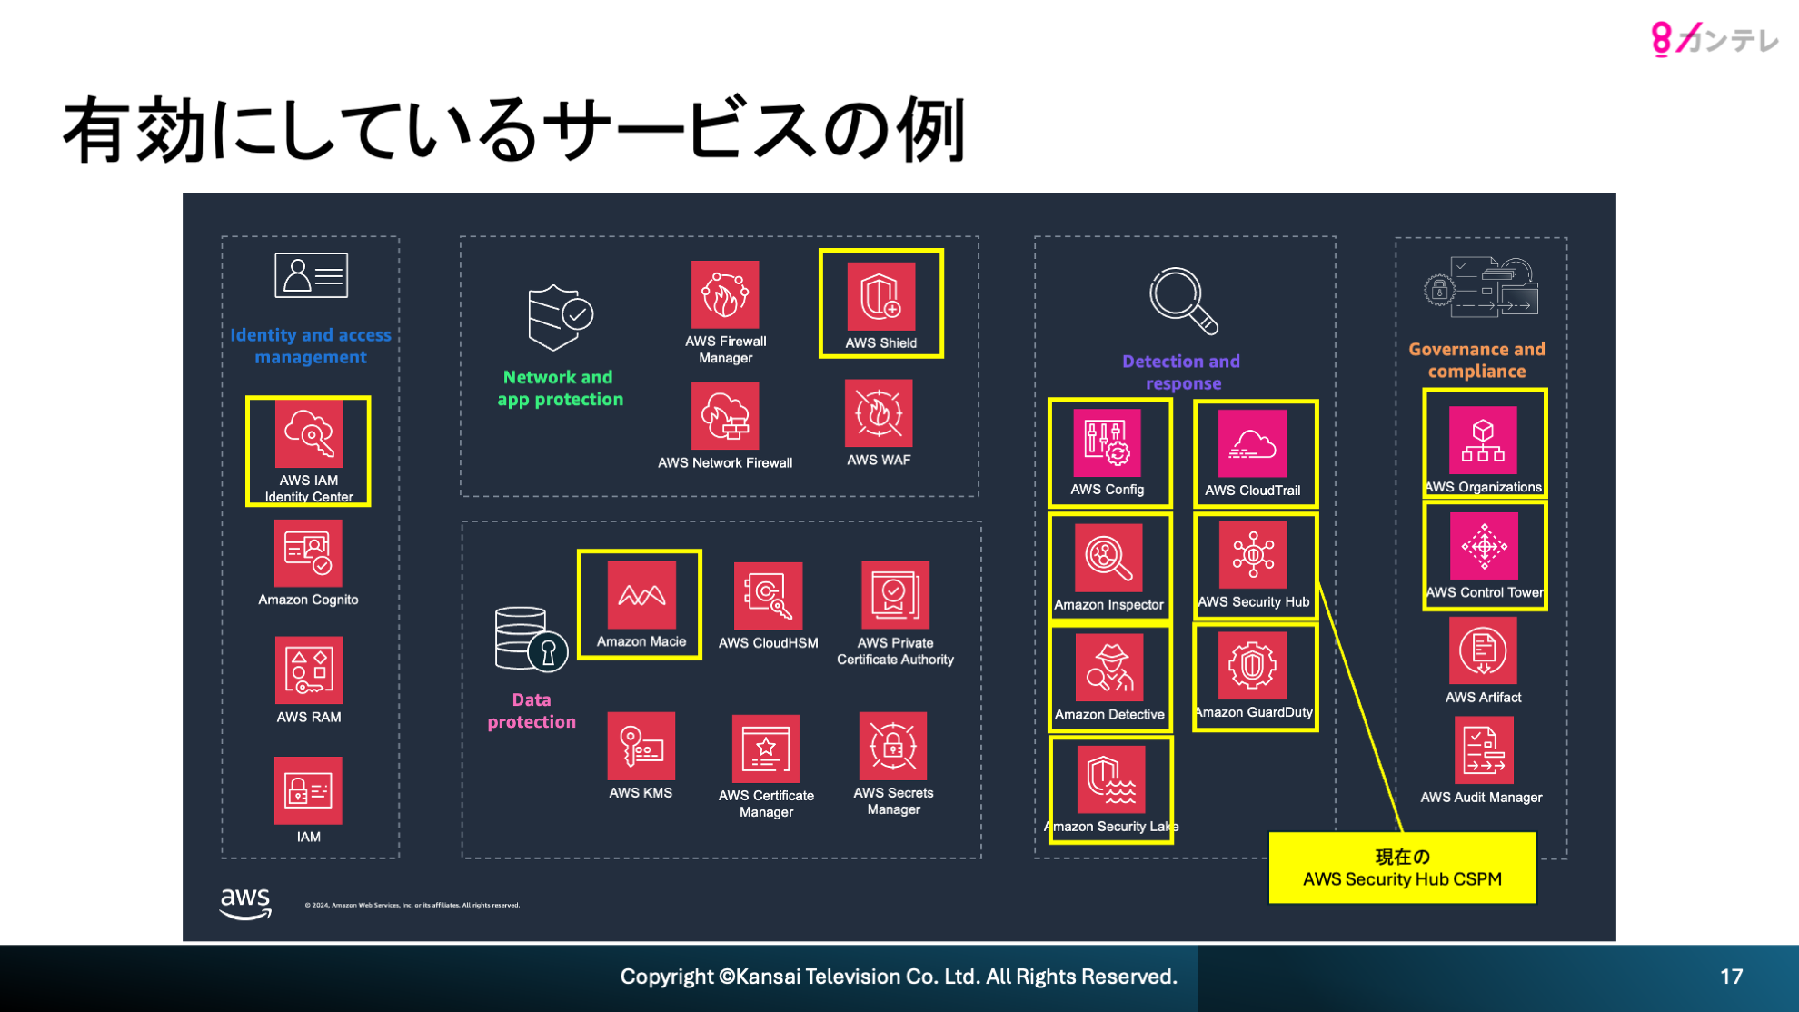This screenshot has height=1012, width=1799.
Task: Select the Amazon Security Lake icon
Action: click(1110, 779)
